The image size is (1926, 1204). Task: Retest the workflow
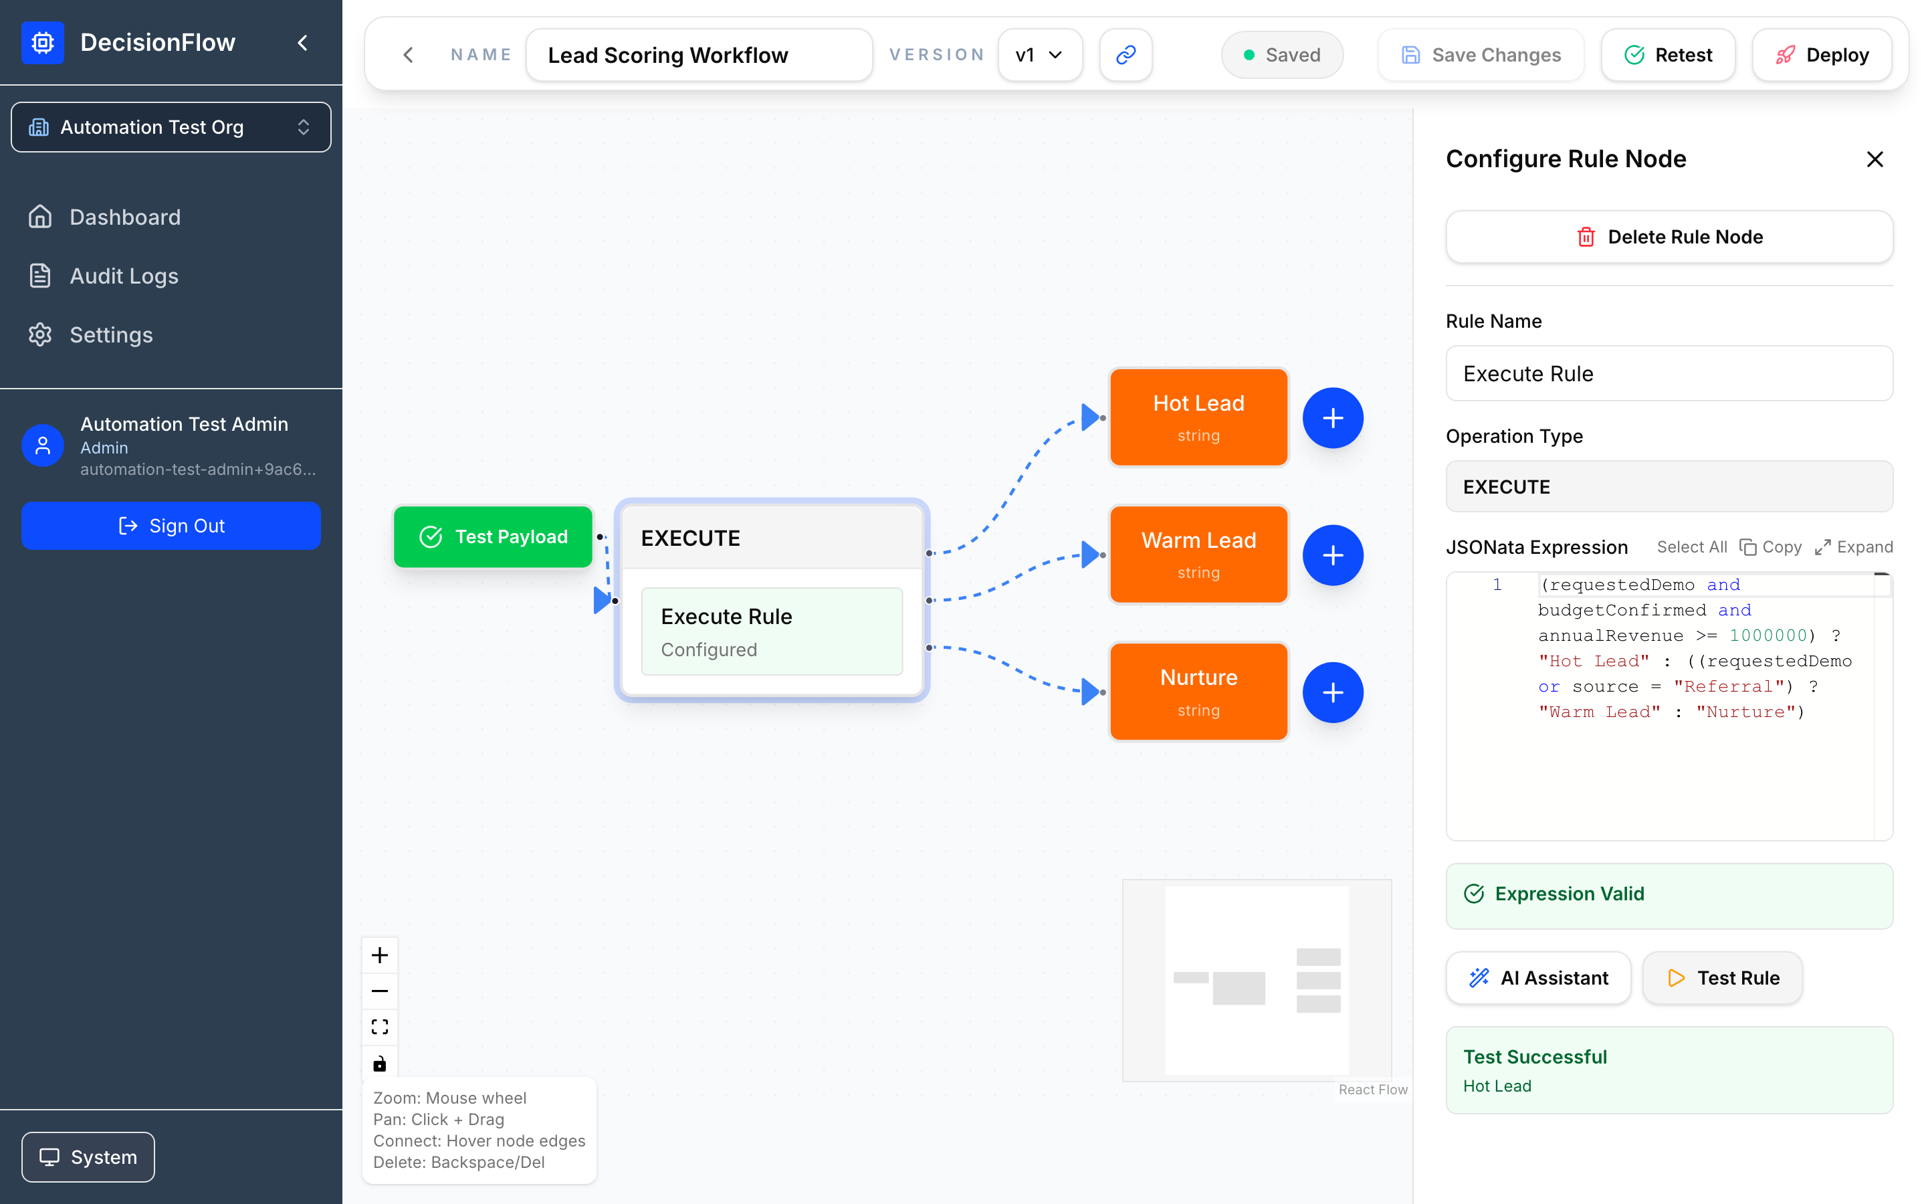point(1668,55)
